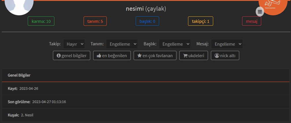View followers via takipçi: 1 badge
Image resolution: width=291 pixels, height=123 pixels.
tap(200, 21)
